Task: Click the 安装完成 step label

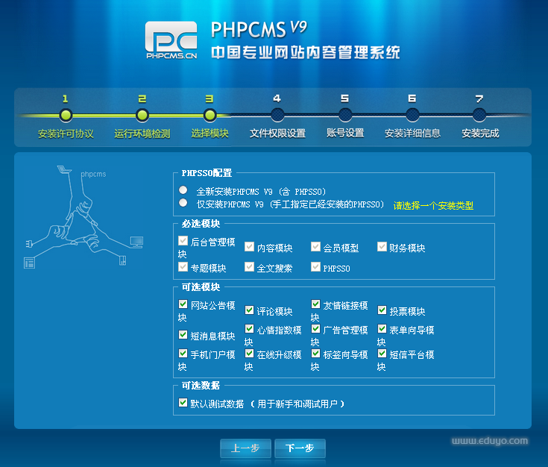Action: 480,134
